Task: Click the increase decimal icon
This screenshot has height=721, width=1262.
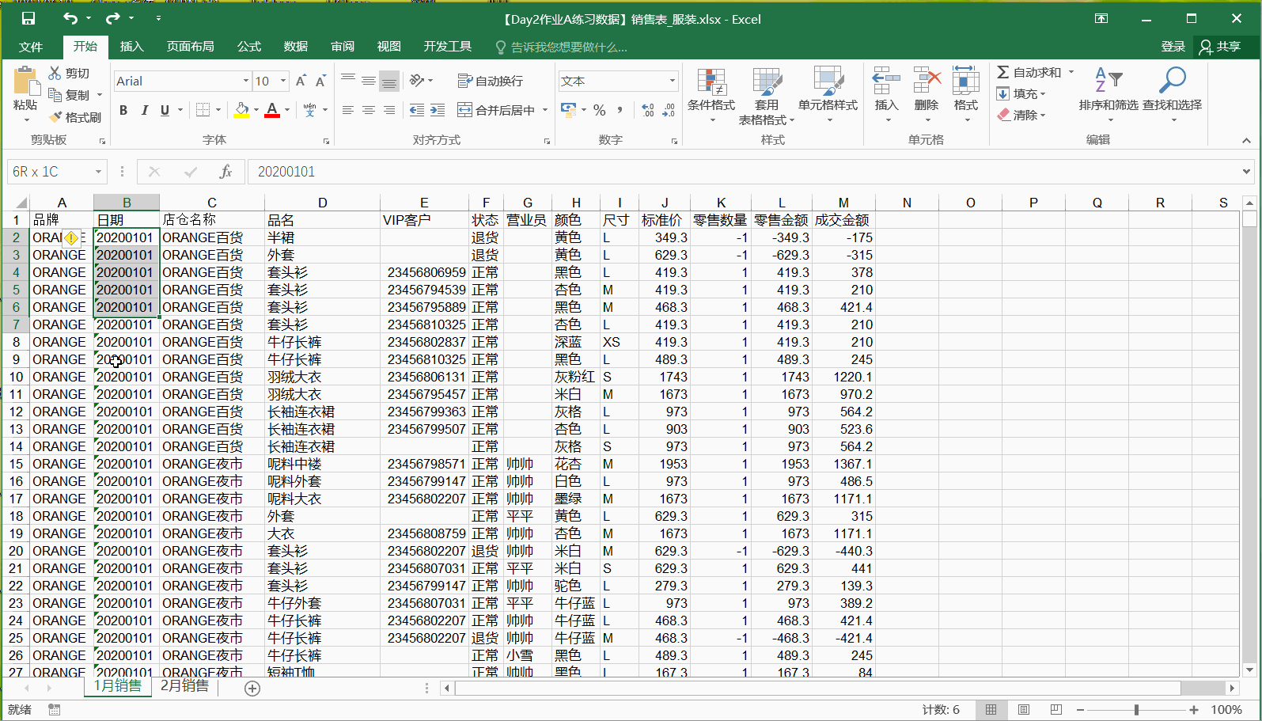Action: (x=648, y=110)
